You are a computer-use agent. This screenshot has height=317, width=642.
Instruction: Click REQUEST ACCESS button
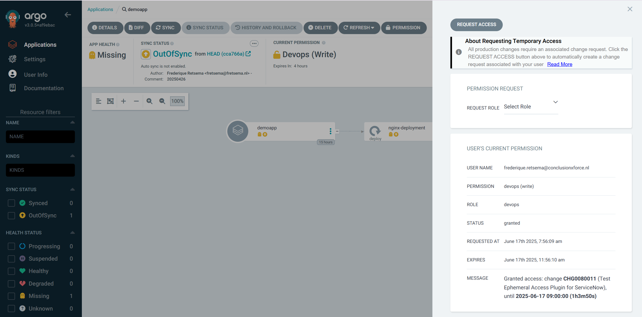[476, 25]
